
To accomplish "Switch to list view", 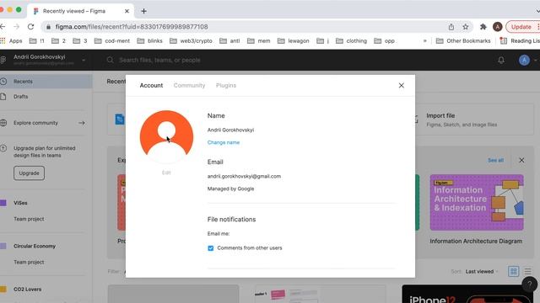I will click(527, 271).
